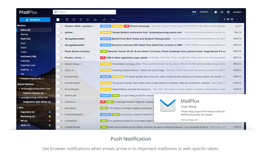The image size is (269, 156).
Task: Open the Sent folder
Action: (x=23, y=43)
